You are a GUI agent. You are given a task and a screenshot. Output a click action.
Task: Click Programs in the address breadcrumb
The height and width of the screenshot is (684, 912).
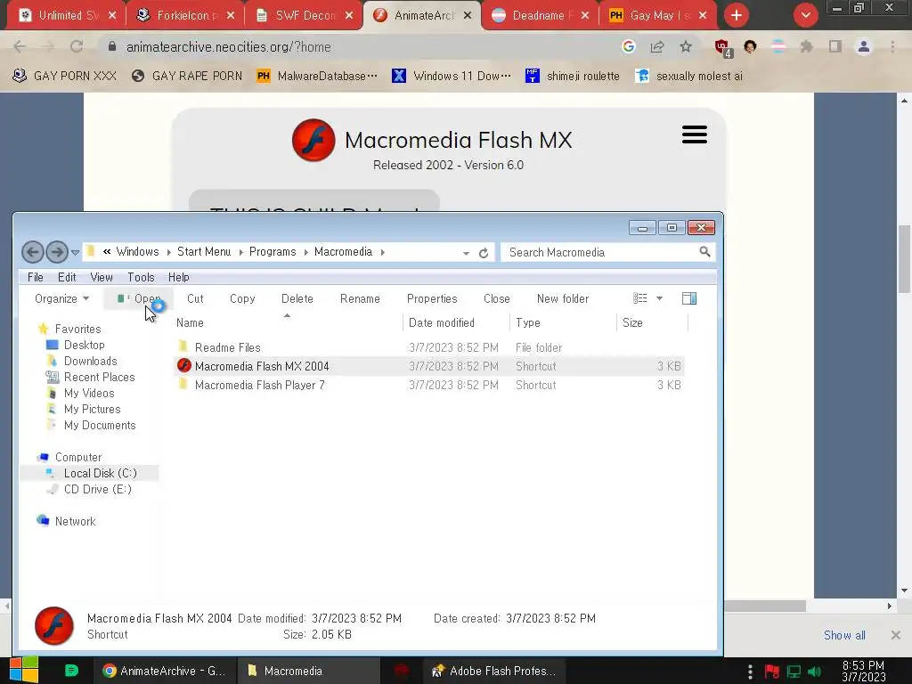[273, 252]
